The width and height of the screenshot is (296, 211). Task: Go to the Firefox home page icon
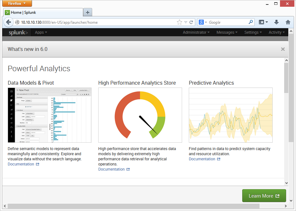288,22
